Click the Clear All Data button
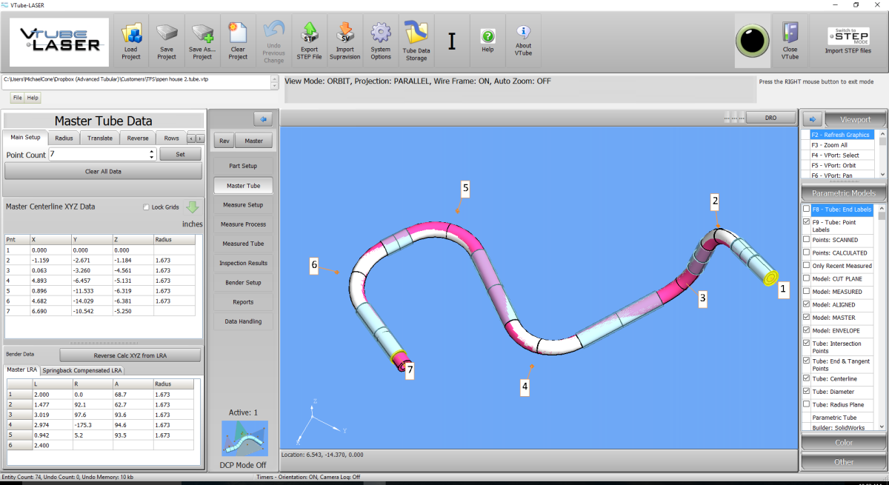889x485 pixels. 103,171
